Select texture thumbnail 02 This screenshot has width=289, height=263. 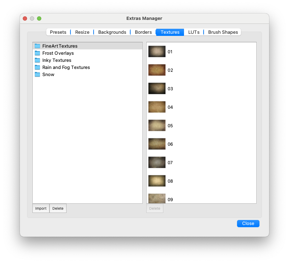(x=157, y=70)
